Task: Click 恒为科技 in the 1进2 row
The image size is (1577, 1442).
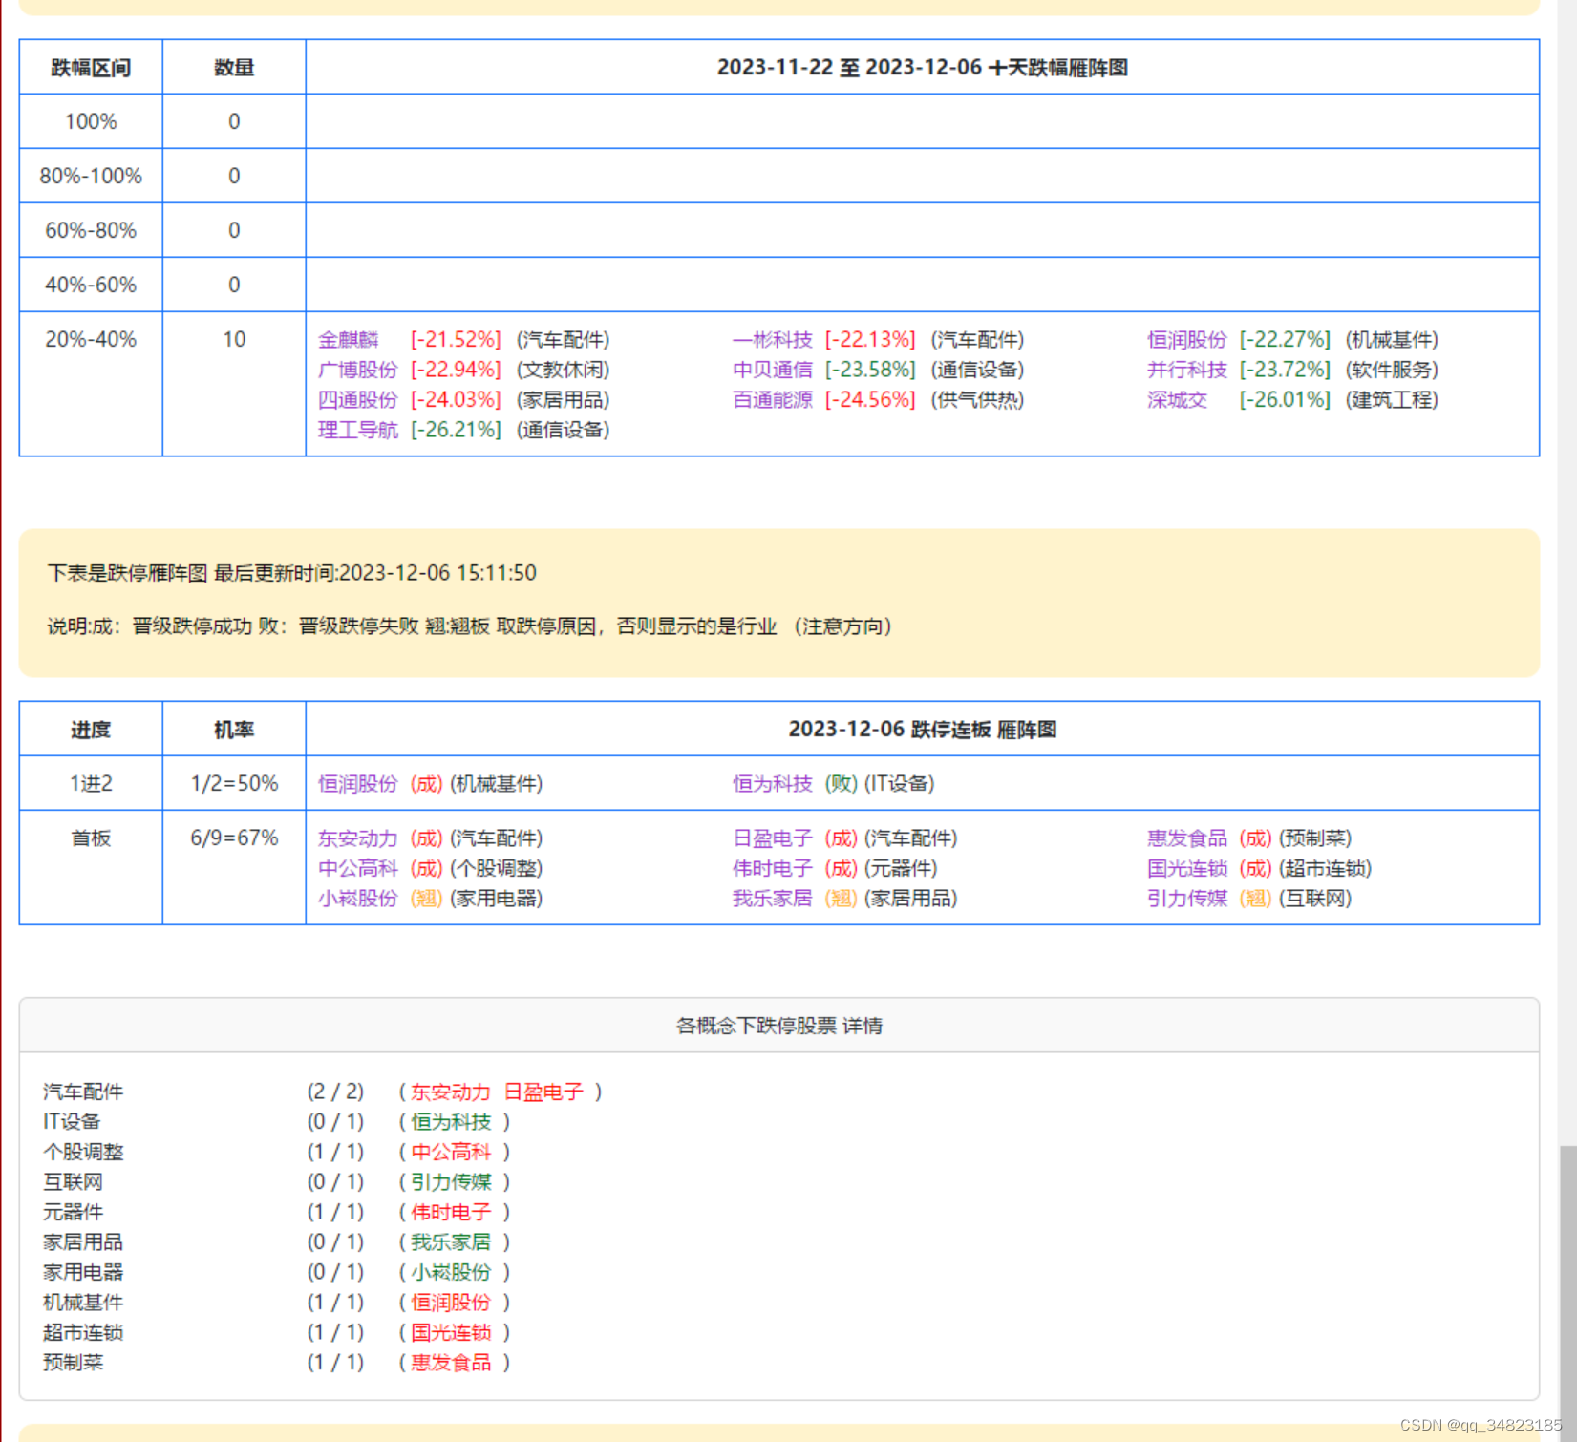Action: (x=772, y=784)
